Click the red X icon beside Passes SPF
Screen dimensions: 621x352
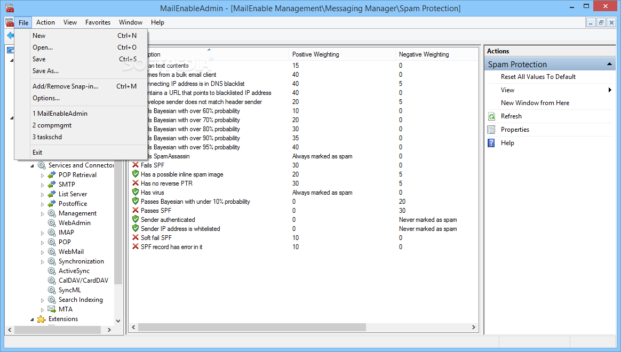pyautogui.click(x=136, y=211)
